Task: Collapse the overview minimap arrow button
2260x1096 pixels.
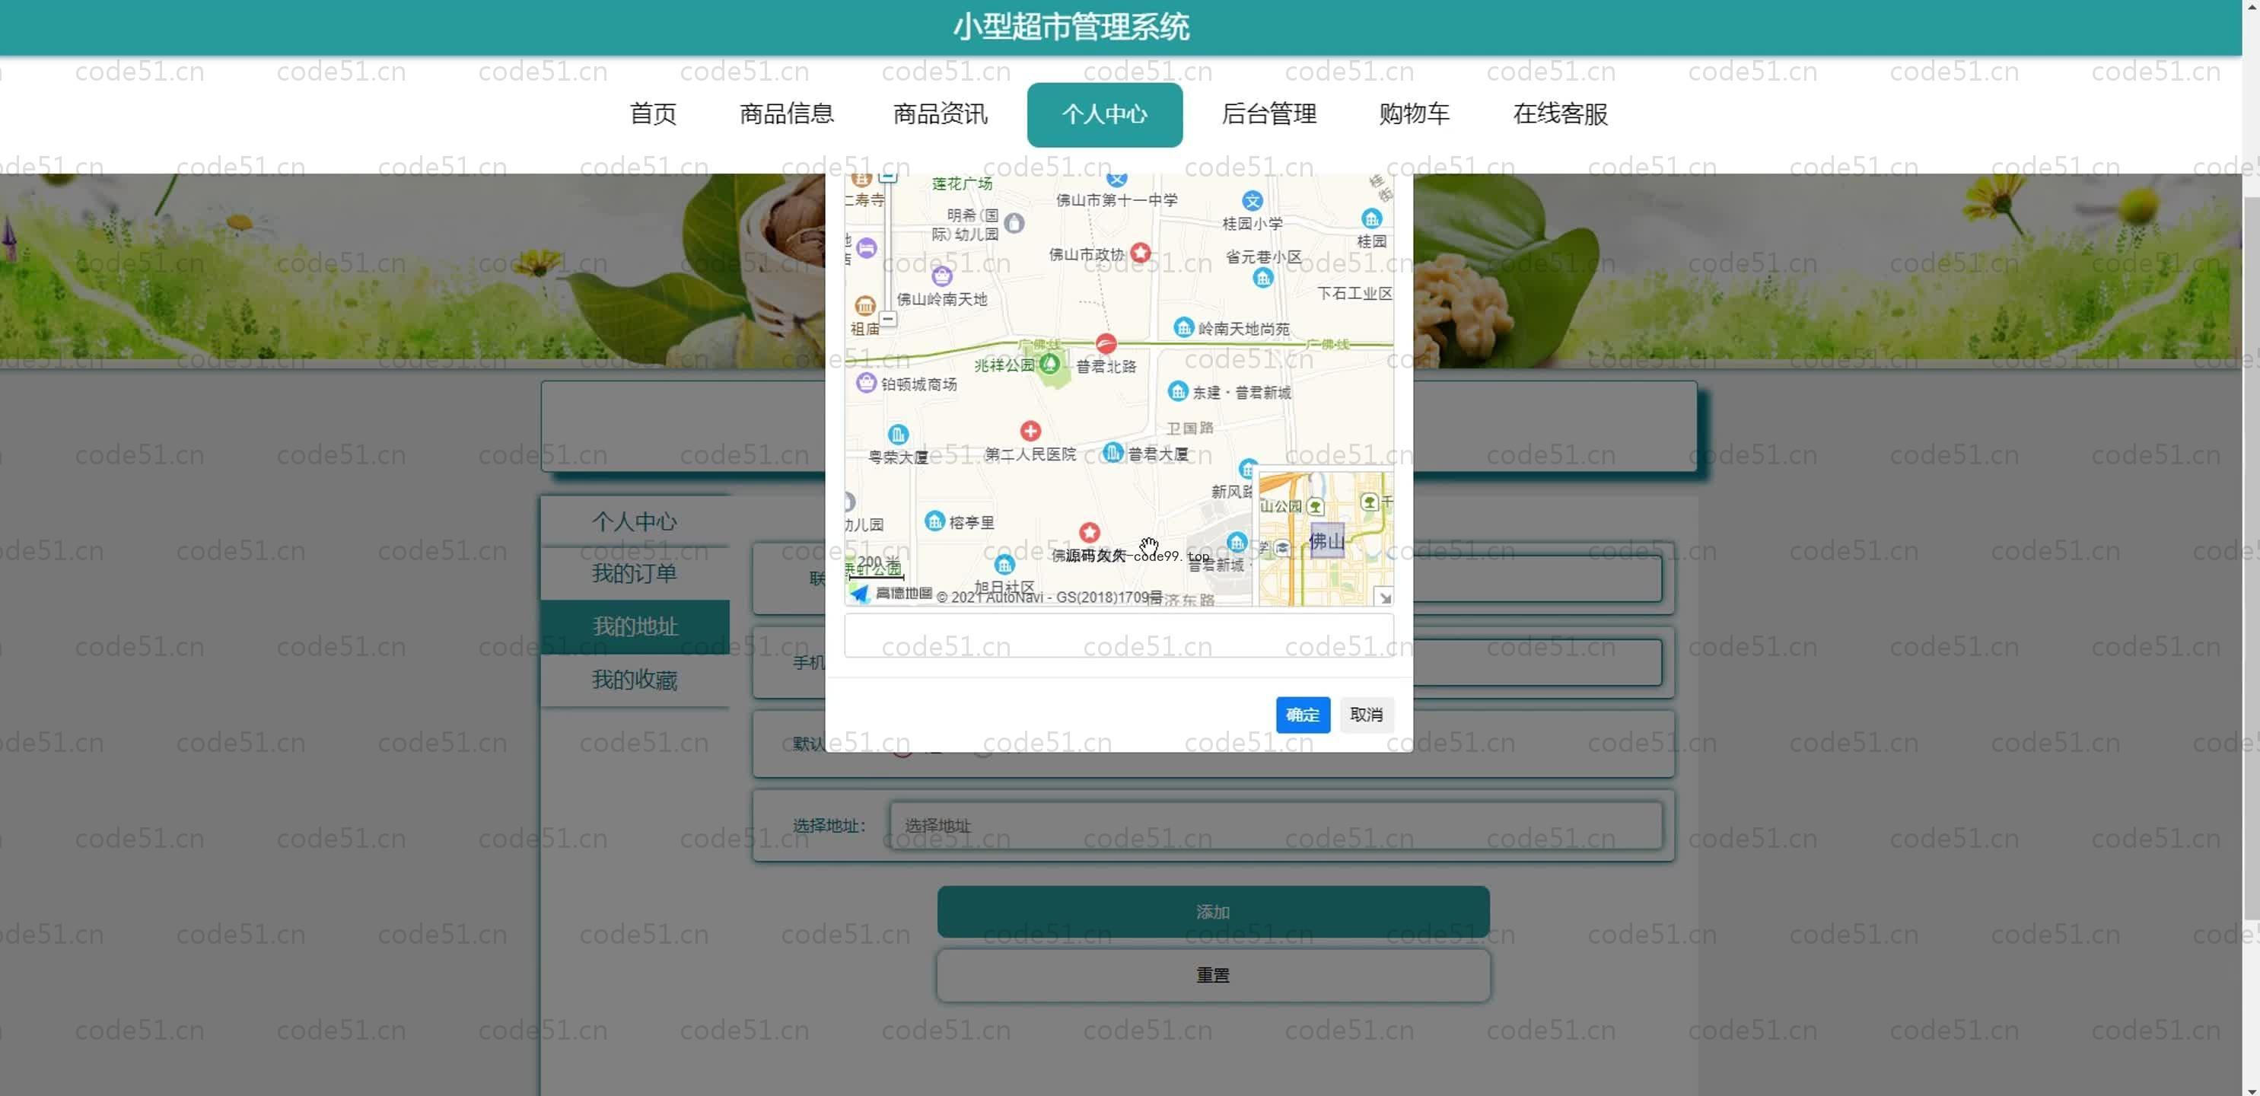Action: coord(1384,597)
